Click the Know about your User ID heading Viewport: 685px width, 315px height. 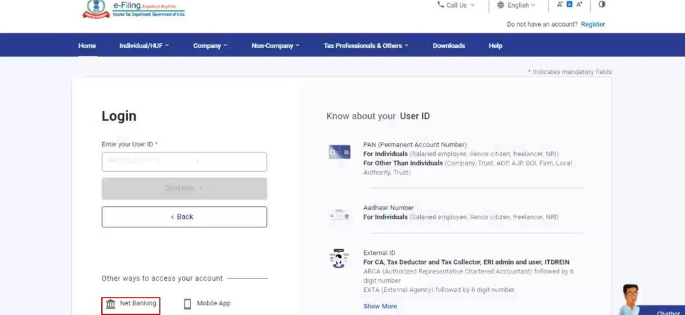click(378, 116)
